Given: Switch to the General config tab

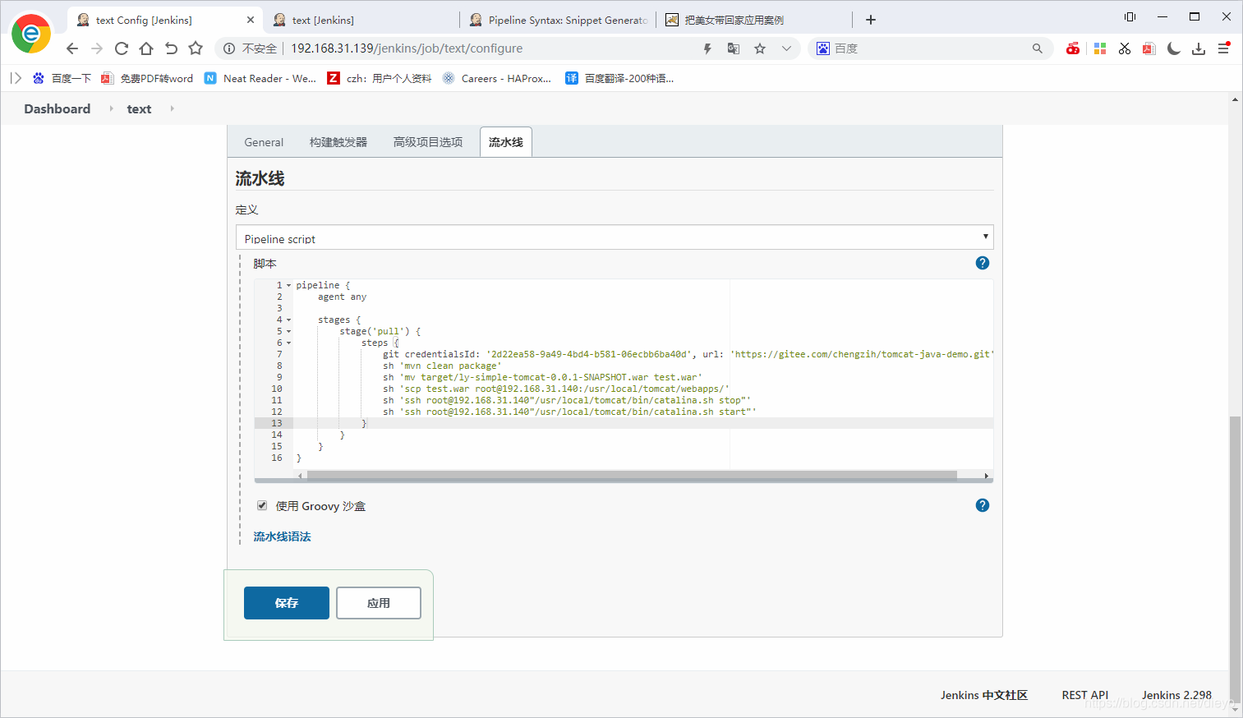Looking at the screenshot, I should tap(264, 142).
